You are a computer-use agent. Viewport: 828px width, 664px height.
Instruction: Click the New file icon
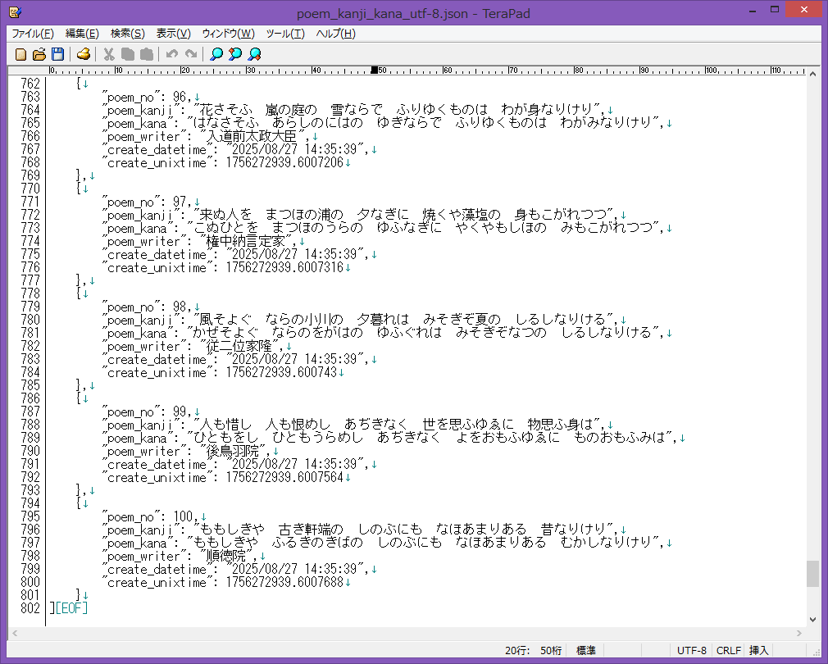(x=21, y=54)
